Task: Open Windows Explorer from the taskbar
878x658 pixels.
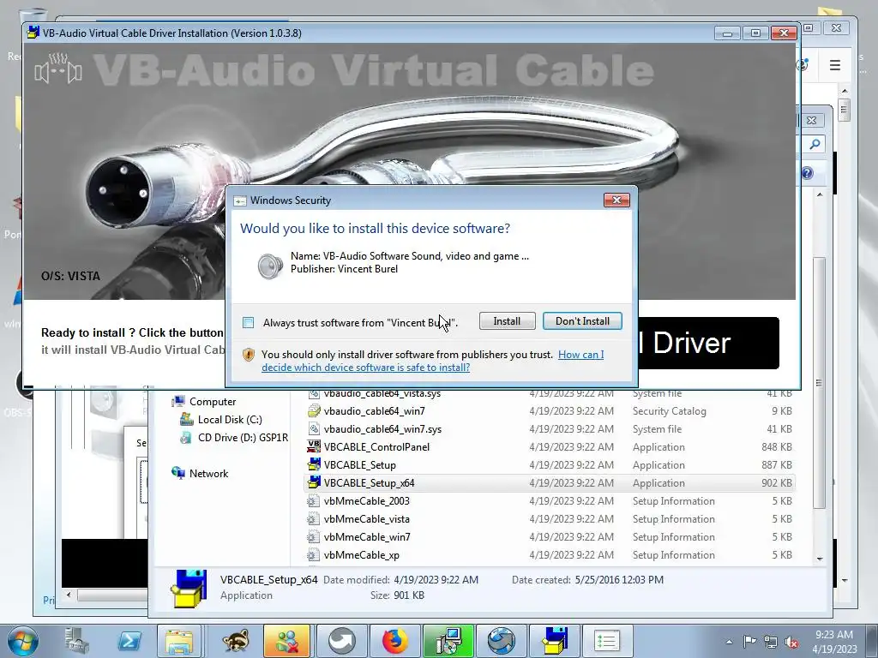Action: tap(180, 641)
